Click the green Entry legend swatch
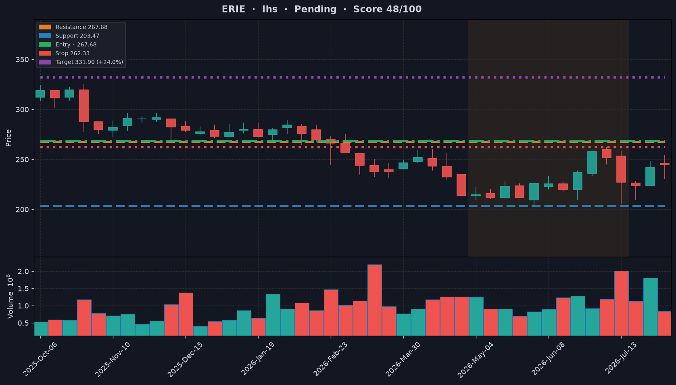Image resolution: width=676 pixels, height=385 pixels. [x=45, y=45]
